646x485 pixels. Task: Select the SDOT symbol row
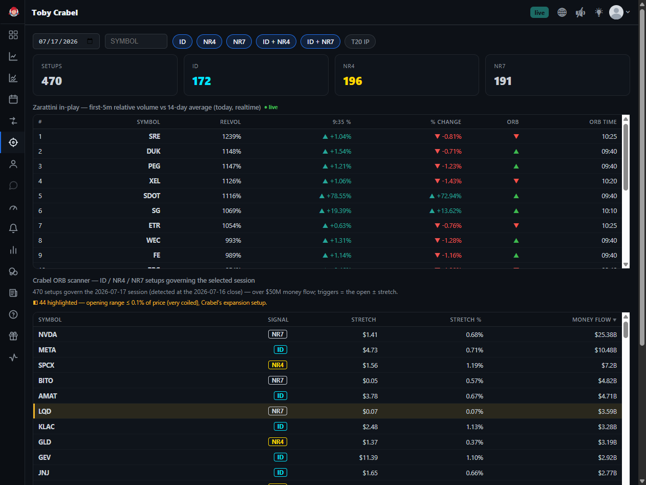point(327,196)
